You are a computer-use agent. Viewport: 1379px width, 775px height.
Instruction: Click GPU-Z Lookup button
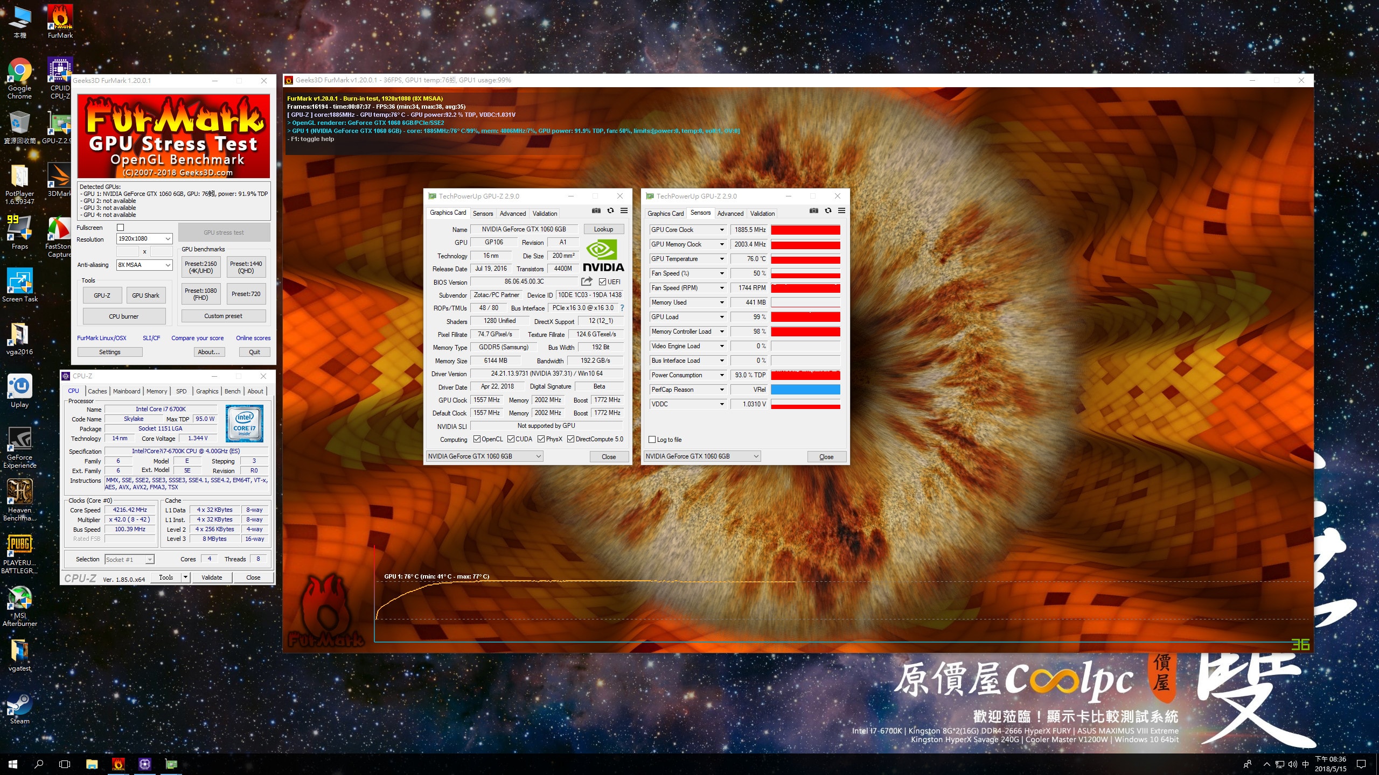pos(603,229)
